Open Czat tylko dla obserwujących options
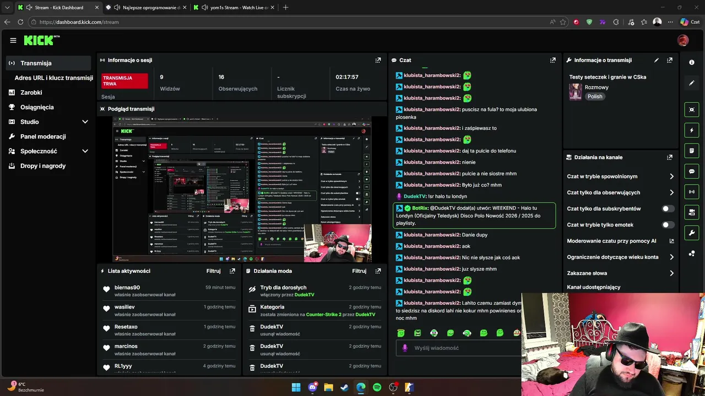705x396 pixels. coord(620,193)
